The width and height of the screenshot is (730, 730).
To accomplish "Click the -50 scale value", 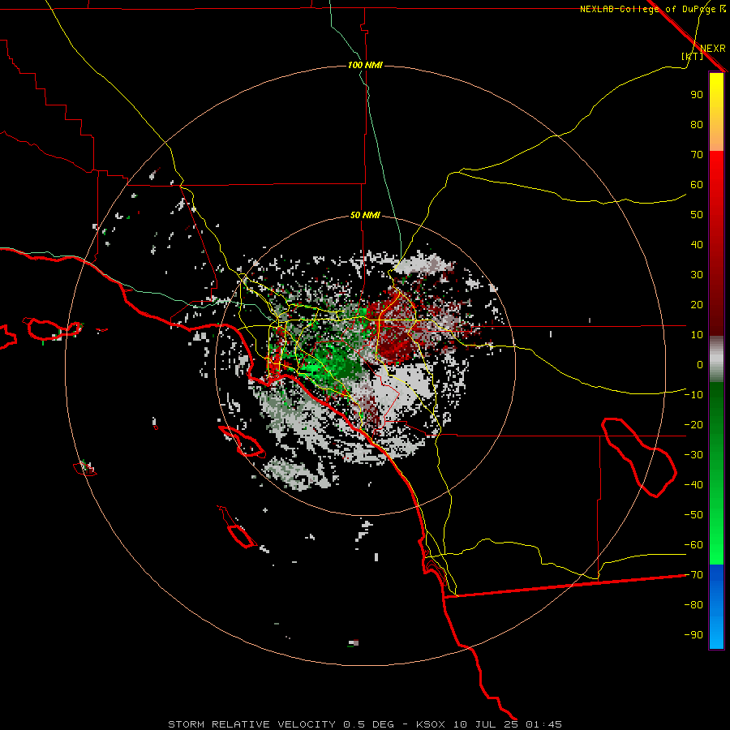I will (693, 515).
